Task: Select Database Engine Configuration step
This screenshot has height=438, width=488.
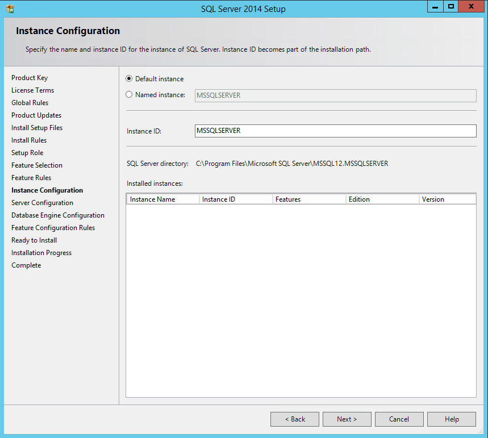Action: pyautogui.click(x=58, y=215)
